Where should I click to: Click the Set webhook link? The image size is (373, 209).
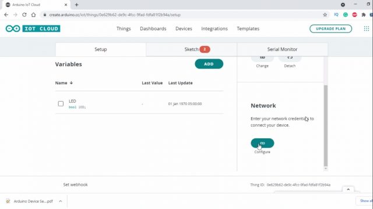tap(75, 185)
